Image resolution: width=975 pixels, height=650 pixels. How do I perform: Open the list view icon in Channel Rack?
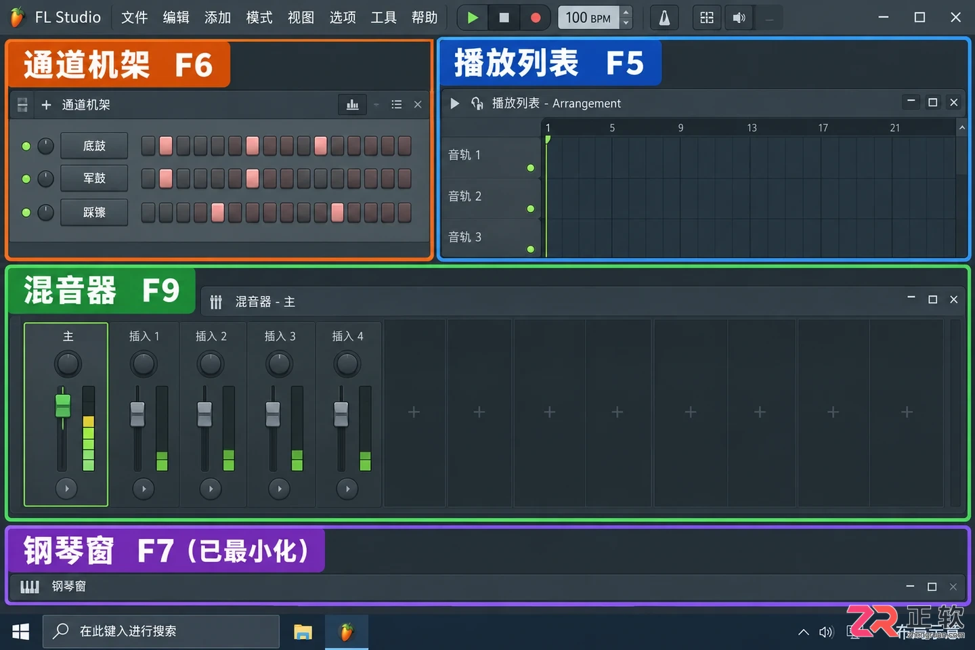(397, 104)
